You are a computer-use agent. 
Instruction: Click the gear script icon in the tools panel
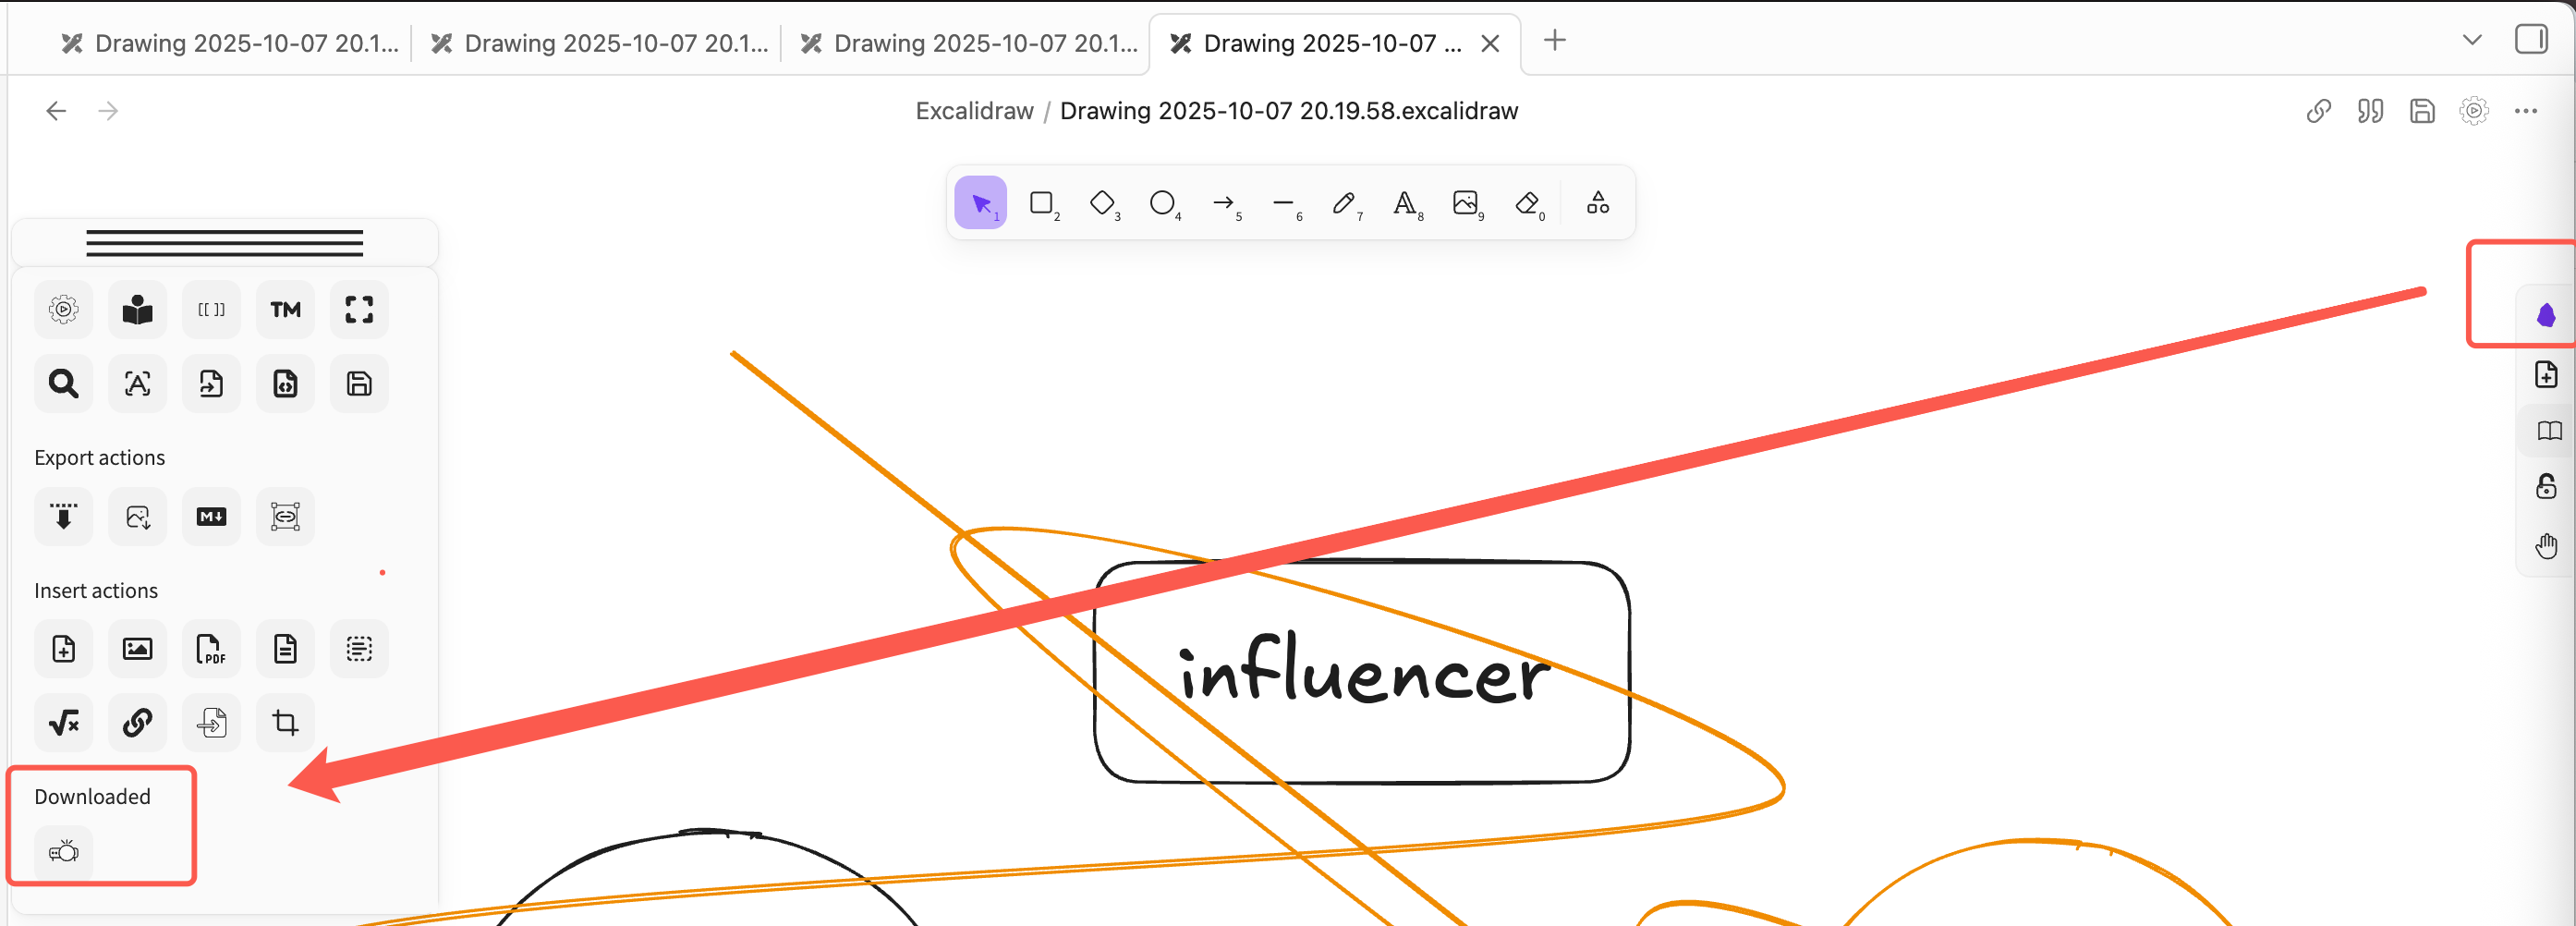click(x=63, y=310)
